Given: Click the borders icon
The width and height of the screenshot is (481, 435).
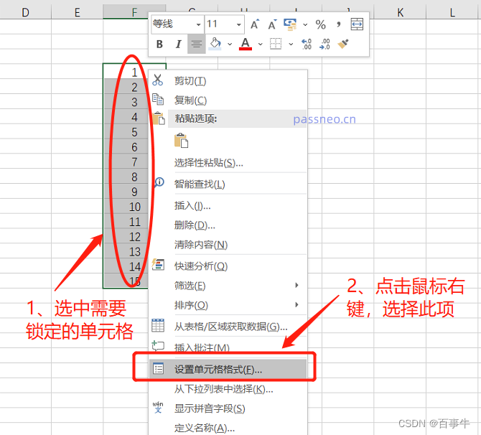Looking at the screenshot, I should (276, 44).
